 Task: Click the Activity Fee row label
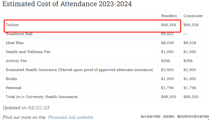[x=16, y=61]
